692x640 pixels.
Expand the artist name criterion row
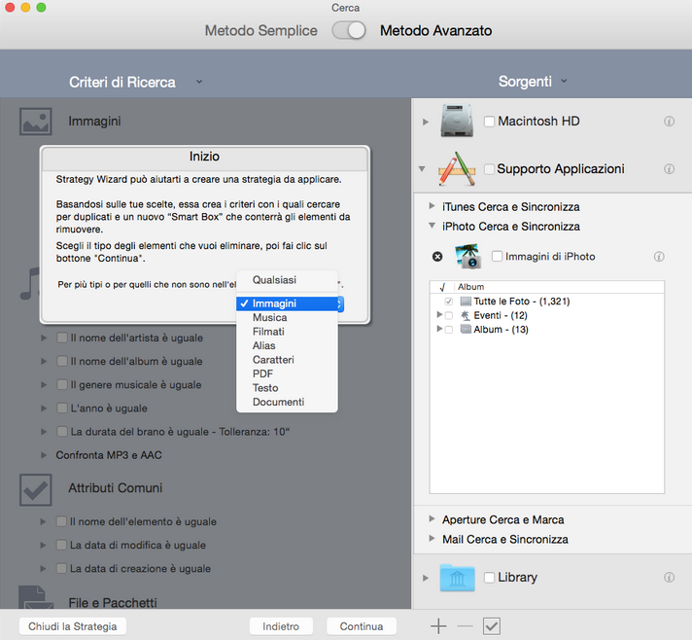44,338
